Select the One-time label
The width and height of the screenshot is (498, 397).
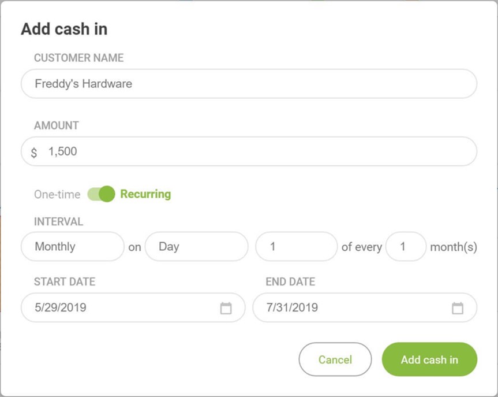tap(57, 194)
